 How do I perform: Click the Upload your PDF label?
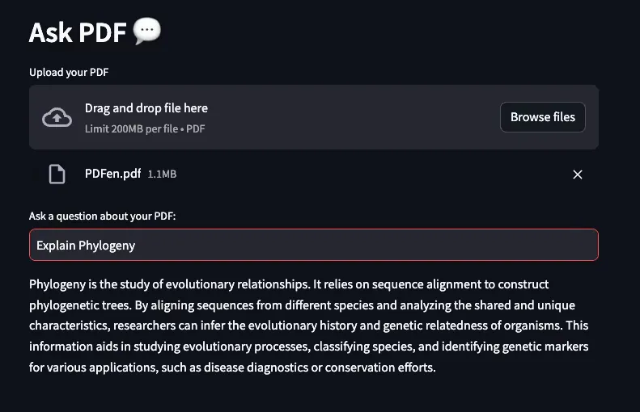69,72
